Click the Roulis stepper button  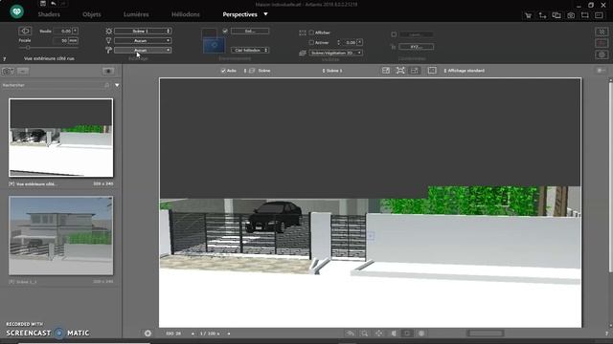tap(75, 31)
